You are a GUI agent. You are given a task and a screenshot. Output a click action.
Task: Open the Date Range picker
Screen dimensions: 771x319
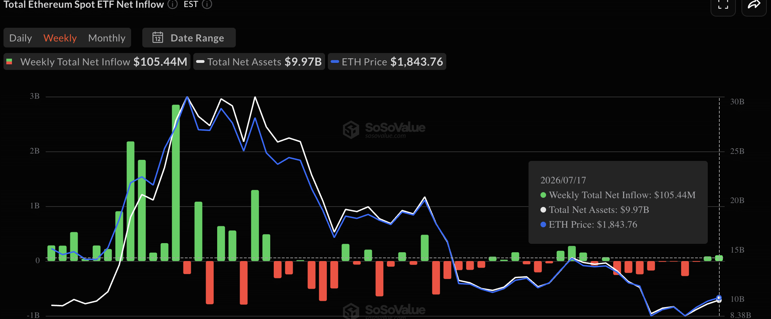click(189, 38)
